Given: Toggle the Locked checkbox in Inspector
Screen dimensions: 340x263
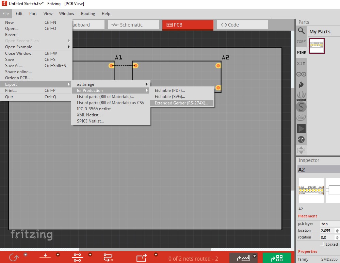Looking at the screenshot, I should tap(322, 244).
